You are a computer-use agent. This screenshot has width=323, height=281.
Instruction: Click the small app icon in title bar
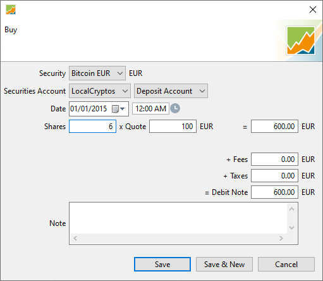(x=11, y=9)
